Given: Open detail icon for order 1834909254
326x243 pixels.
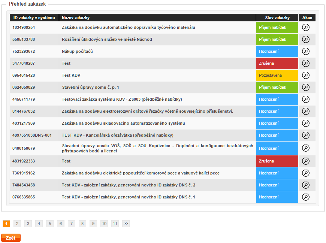Looking at the screenshot, I should pyautogui.click(x=306, y=27).
